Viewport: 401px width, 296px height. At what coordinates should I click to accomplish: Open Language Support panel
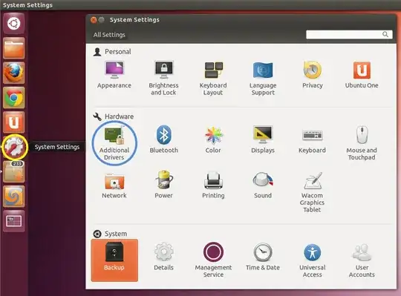263,78
